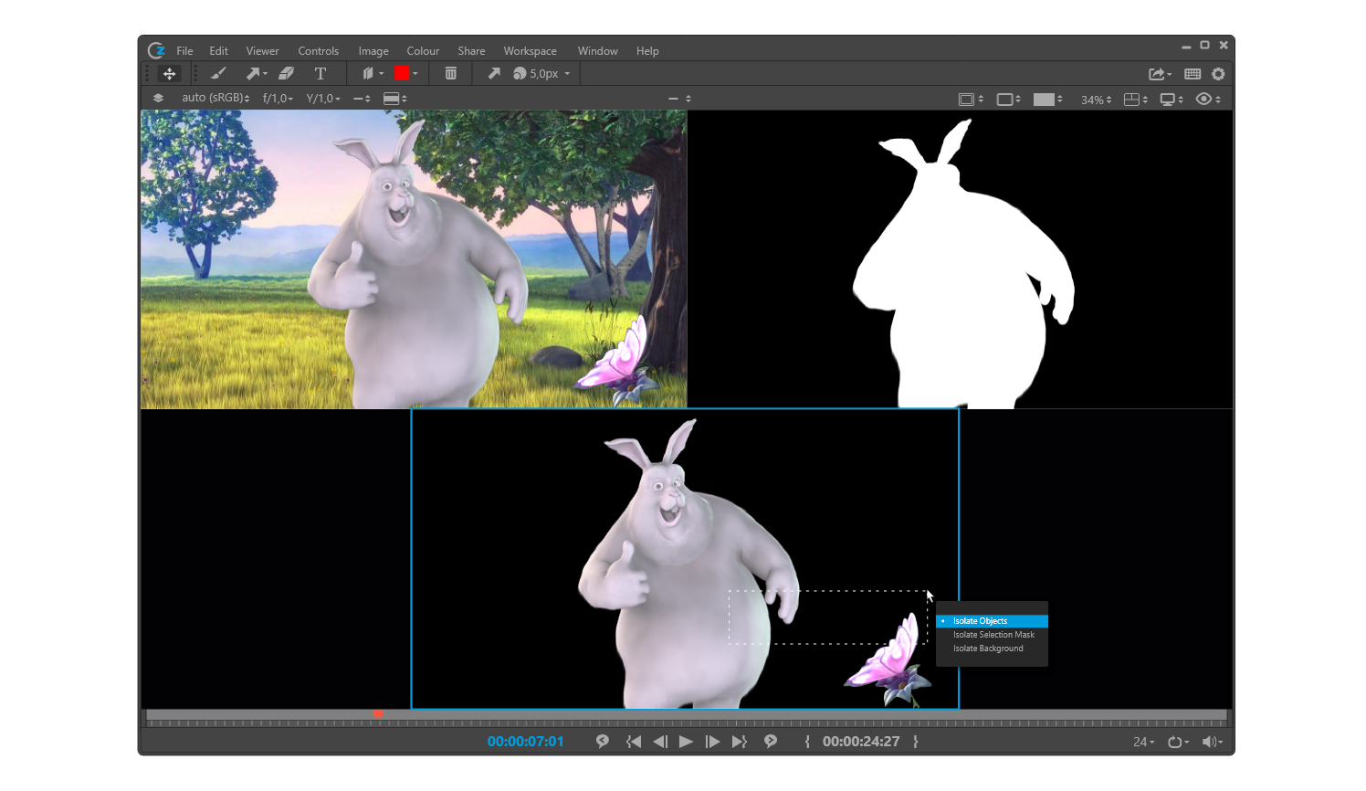
Task: Click the isolated bunny tile with blue border
Action: click(x=685, y=559)
